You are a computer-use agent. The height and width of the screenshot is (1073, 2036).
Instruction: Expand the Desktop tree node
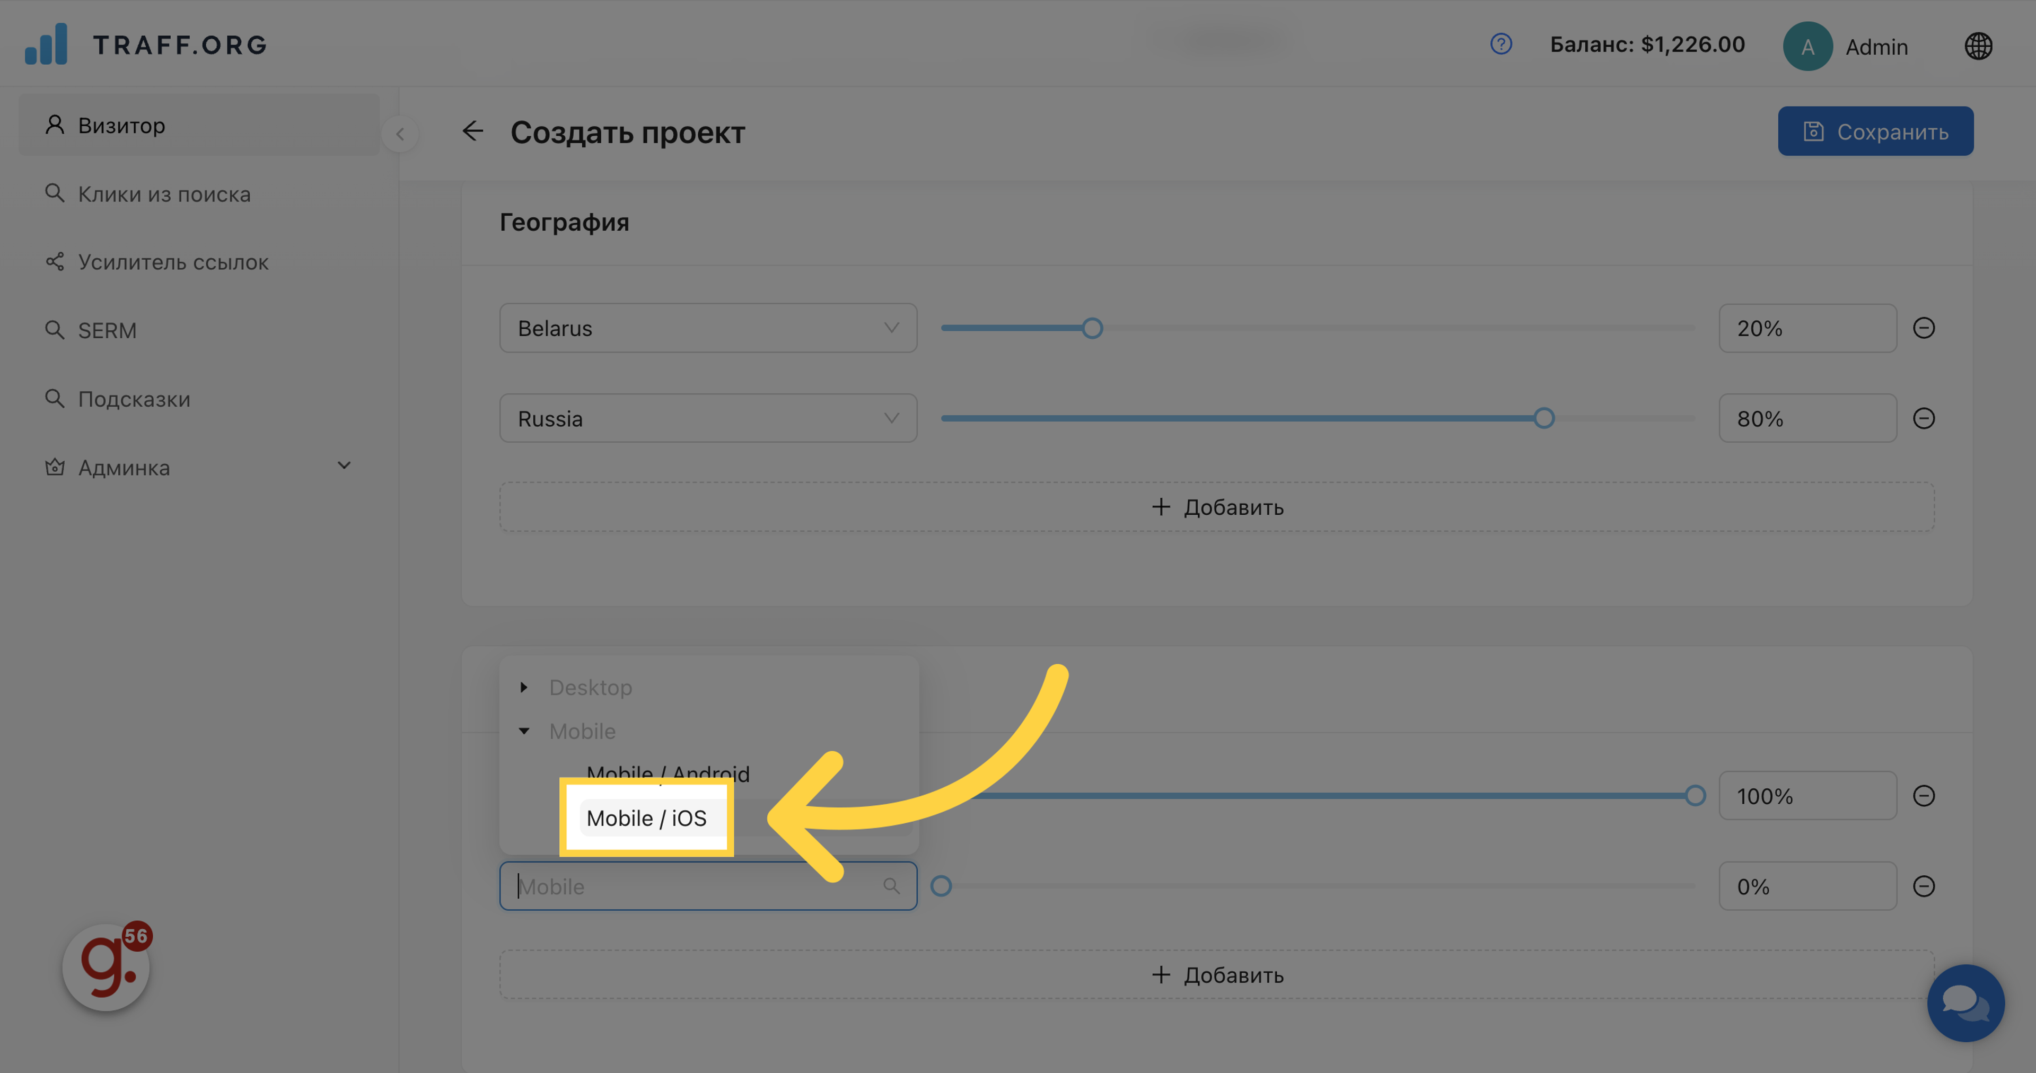point(524,688)
